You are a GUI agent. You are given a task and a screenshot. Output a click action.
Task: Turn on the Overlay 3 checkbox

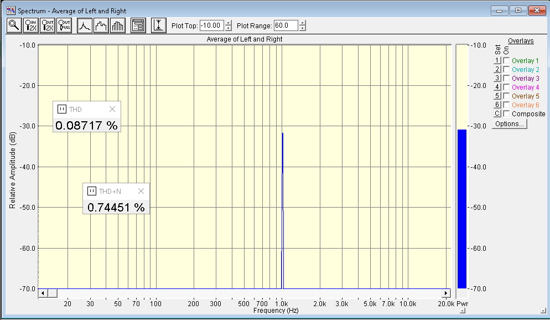(506, 79)
